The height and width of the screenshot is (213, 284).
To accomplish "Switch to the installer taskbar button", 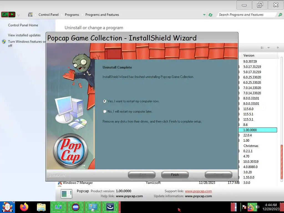I will pos(110,207).
